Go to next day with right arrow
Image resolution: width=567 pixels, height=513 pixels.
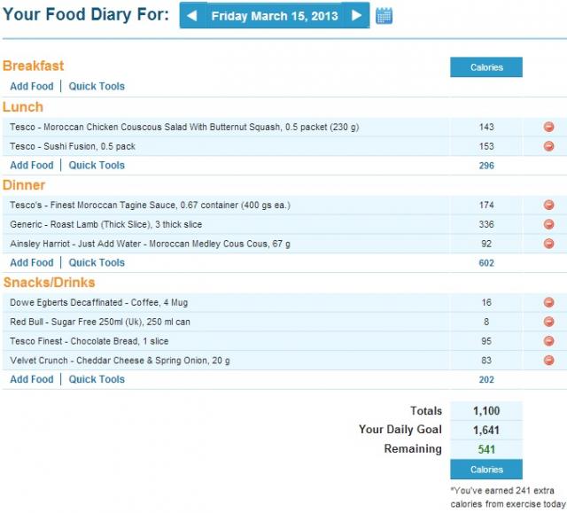(x=356, y=16)
